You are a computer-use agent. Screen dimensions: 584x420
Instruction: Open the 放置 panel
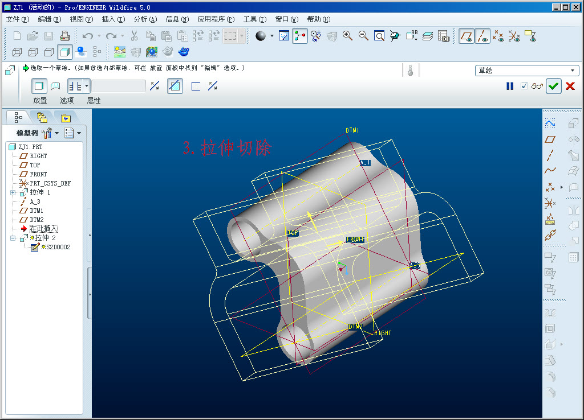(40, 101)
